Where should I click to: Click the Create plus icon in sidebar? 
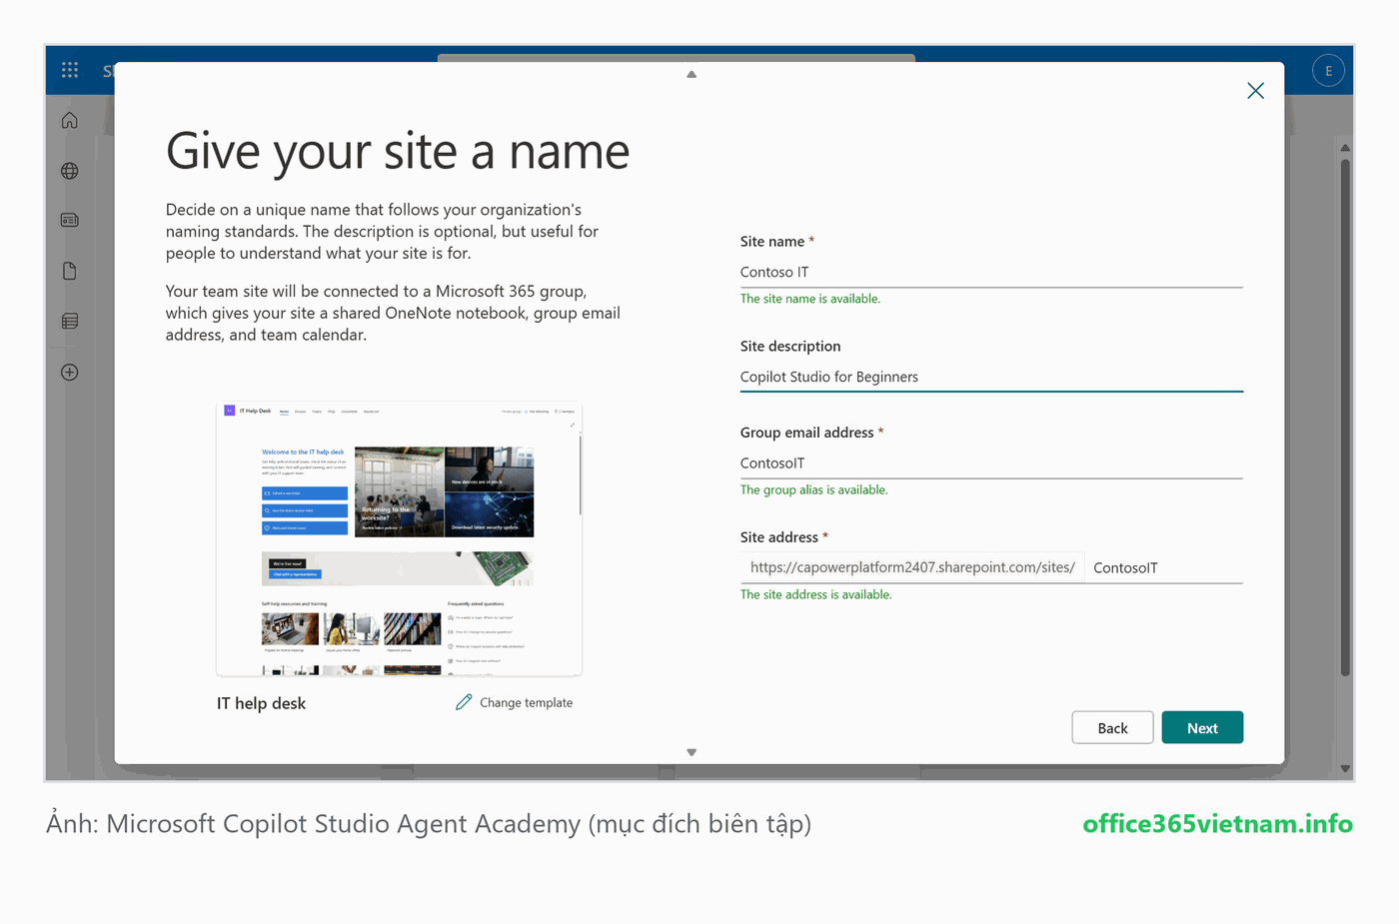pos(69,372)
